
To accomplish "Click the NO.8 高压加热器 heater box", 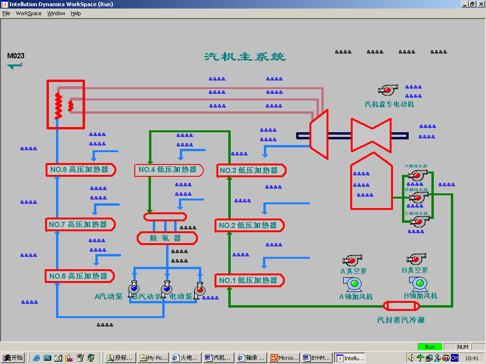I will [x=81, y=170].
